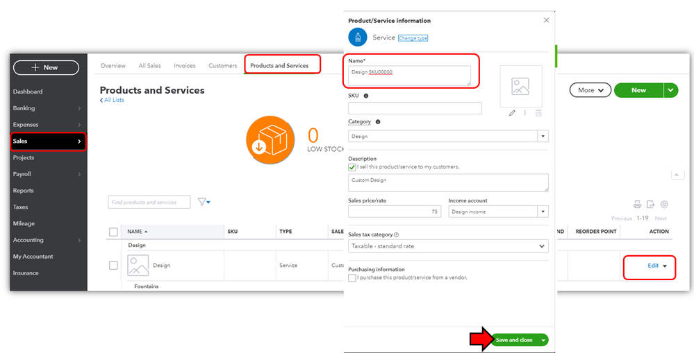Click the + New sidebar button

46,67
